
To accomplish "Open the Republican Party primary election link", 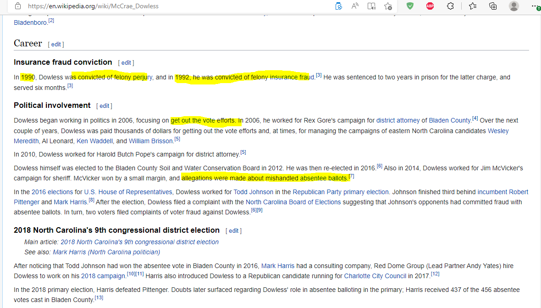I will pos(341,191).
